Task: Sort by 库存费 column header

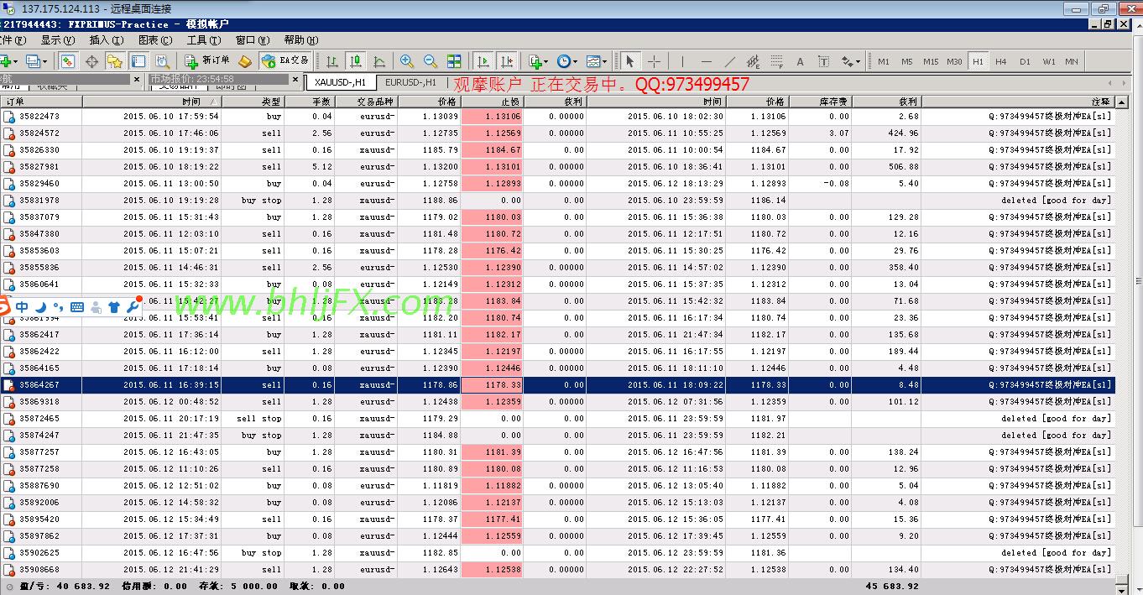Action: tap(821, 101)
